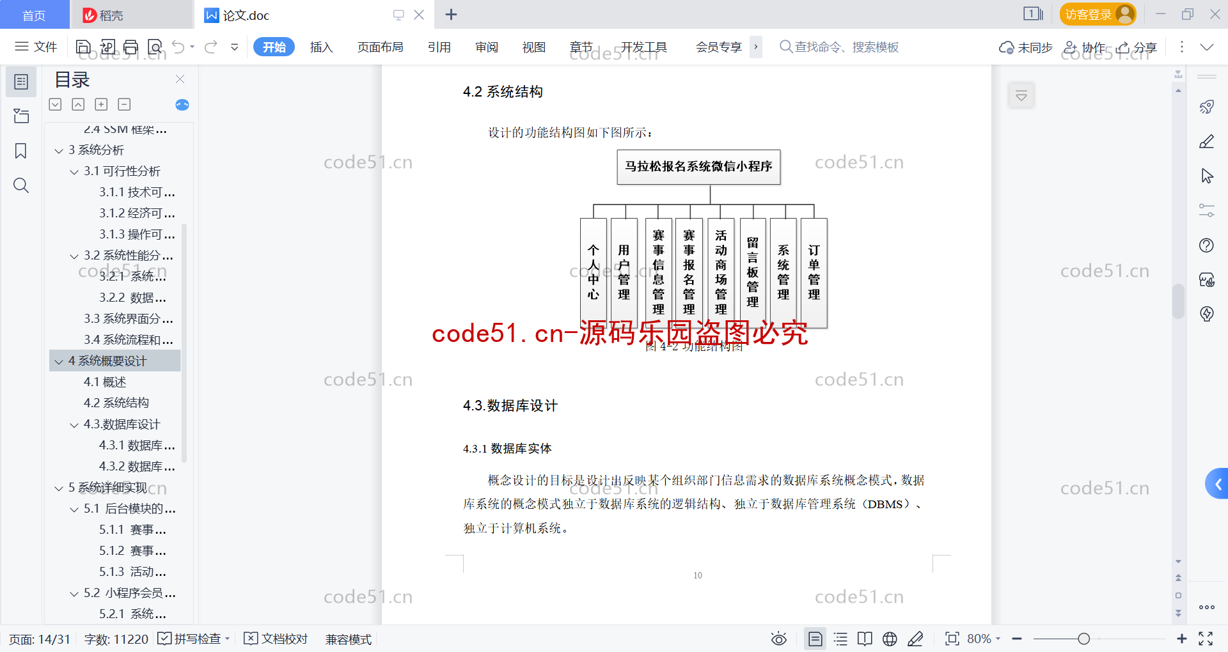
Task: Select the cursor selection tool in right sidebar
Action: click(1207, 176)
